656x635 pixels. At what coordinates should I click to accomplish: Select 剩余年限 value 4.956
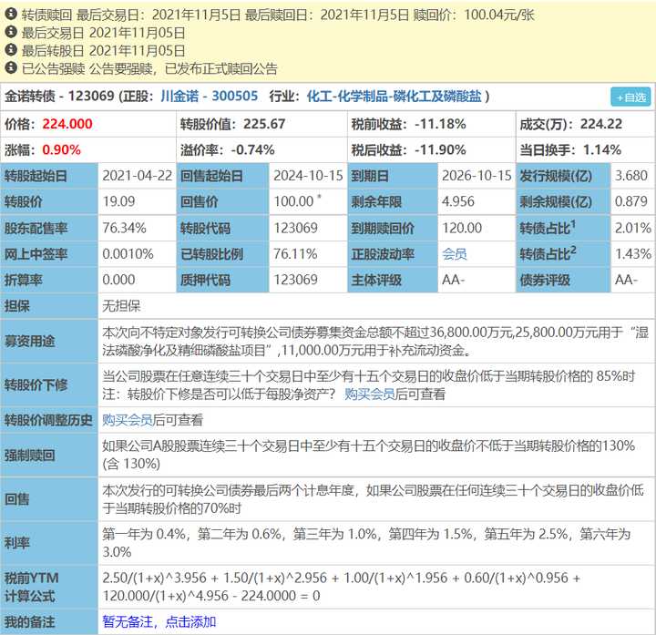coord(458,201)
